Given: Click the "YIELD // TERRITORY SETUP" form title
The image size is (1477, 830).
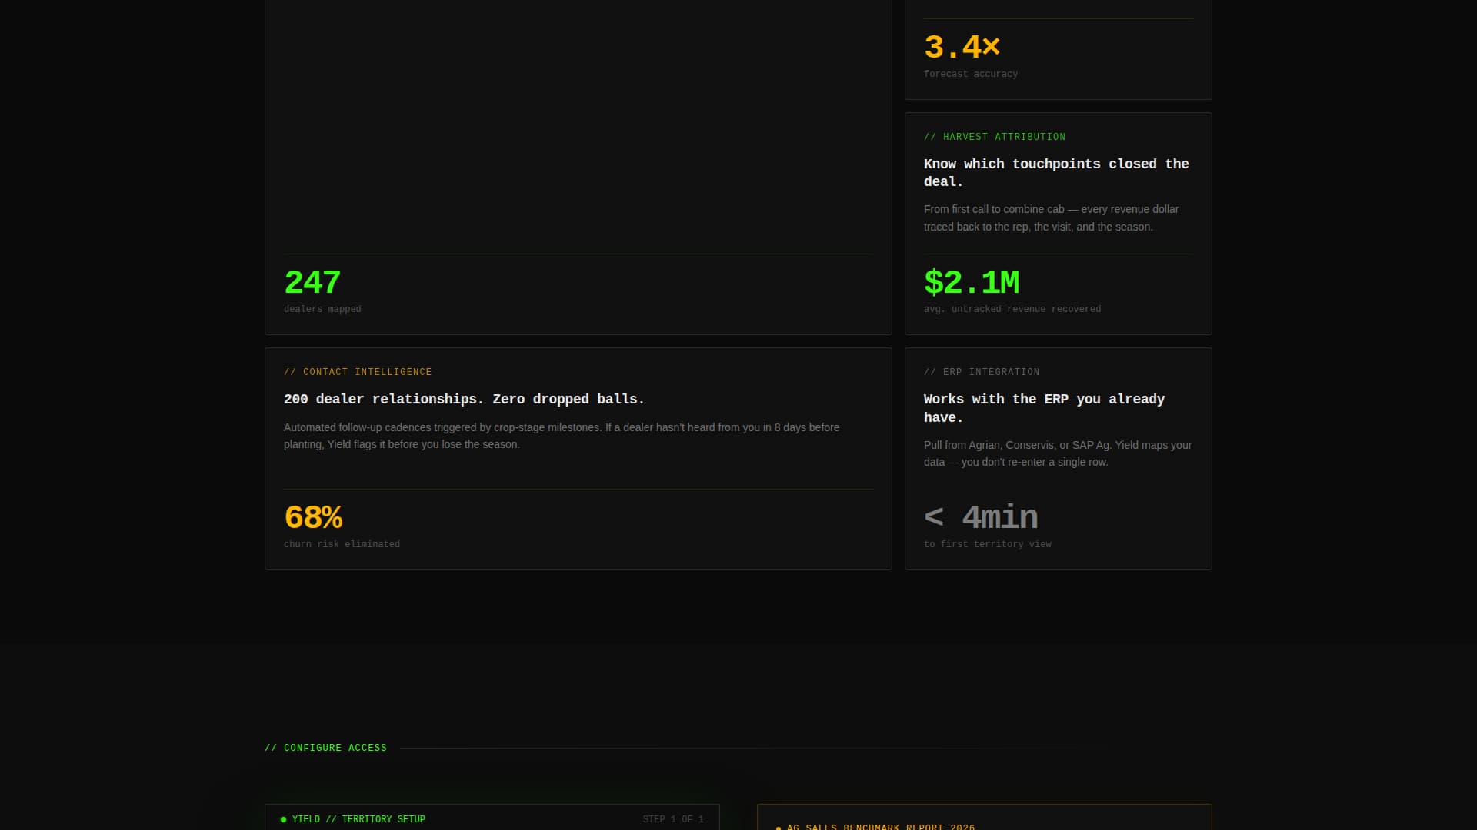Looking at the screenshot, I should click(x=358, y=819).
